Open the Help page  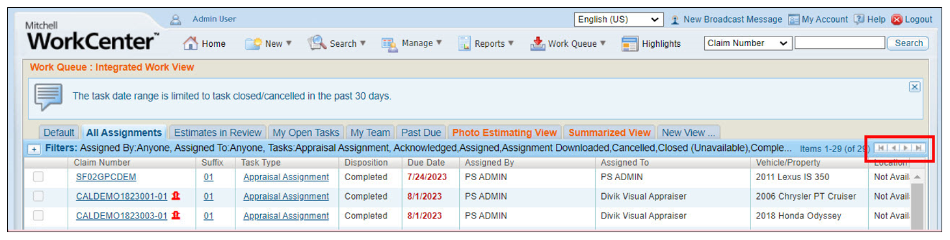869,20
